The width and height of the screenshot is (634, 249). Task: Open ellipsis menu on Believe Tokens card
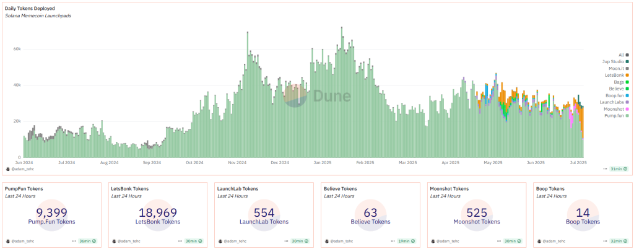(x=393, y=240)
